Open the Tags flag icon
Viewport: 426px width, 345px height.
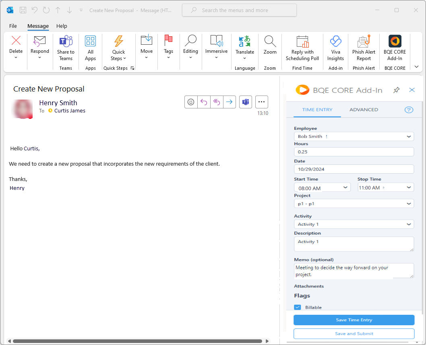[168, 40]
